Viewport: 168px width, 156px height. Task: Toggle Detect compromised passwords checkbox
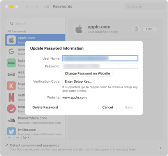tap(7, 145)
